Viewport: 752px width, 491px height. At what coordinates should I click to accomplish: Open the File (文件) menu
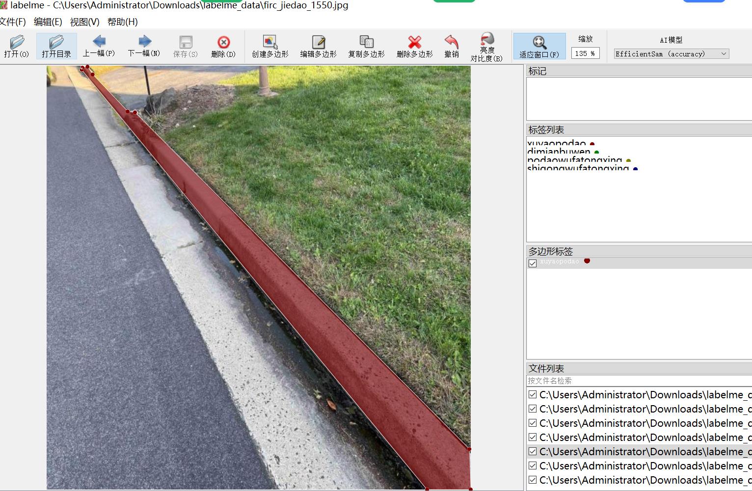point(13,22)
